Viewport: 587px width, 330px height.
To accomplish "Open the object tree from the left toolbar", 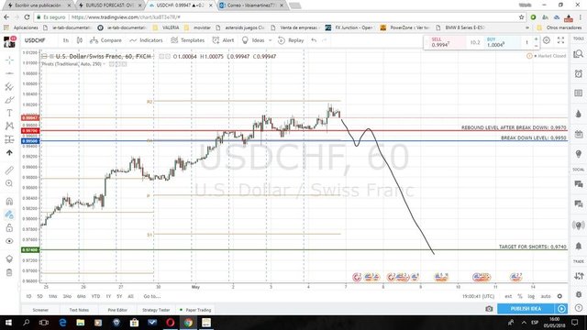I will (9, 258).
